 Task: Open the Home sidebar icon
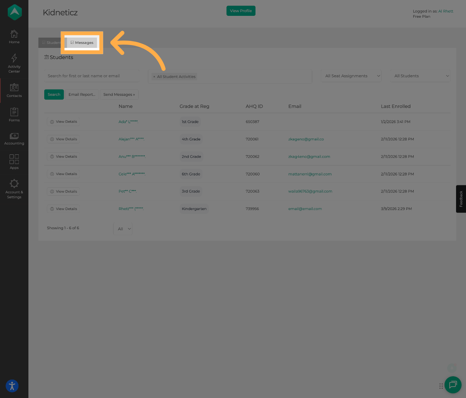click(14, 37)
